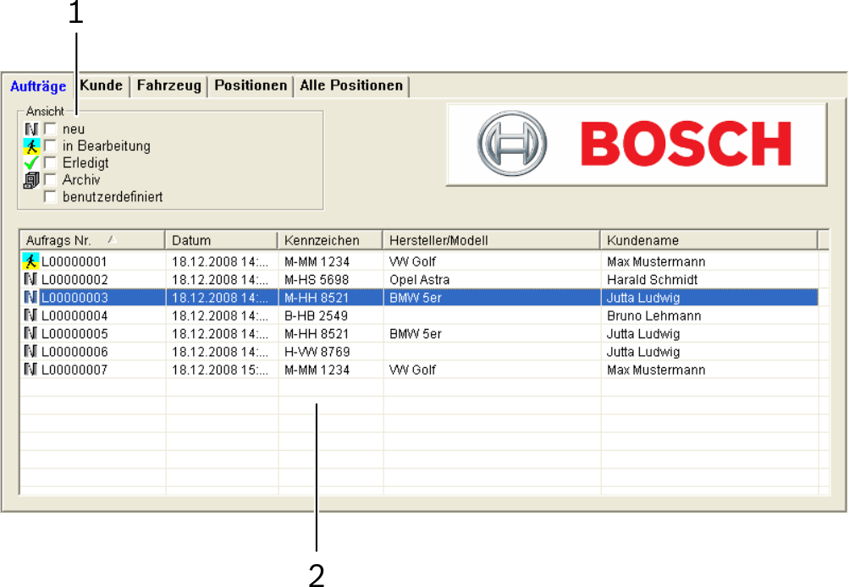Image resolution: width=849 pixels, height=587 pixels.
Task: Sort by Datum column header
Action: (221, 240)
